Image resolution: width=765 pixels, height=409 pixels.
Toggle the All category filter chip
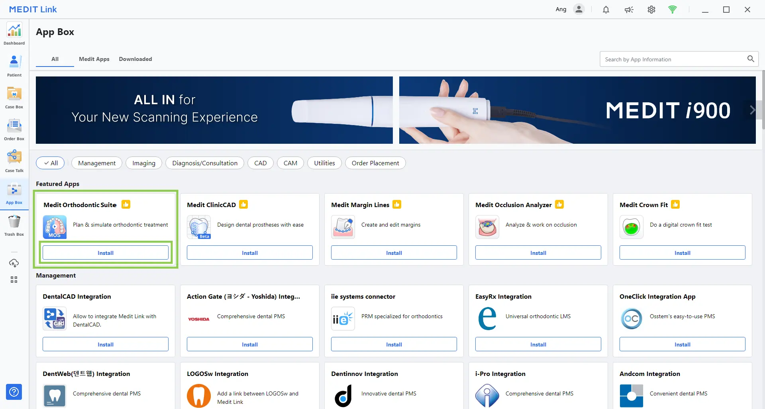(x=51, y=163)
